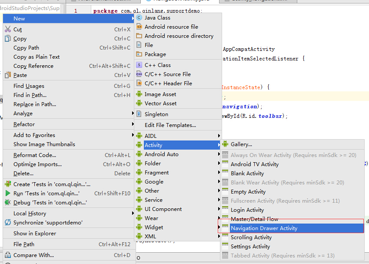
Task: Click the Copy pages icon
Action: point(8,38)
